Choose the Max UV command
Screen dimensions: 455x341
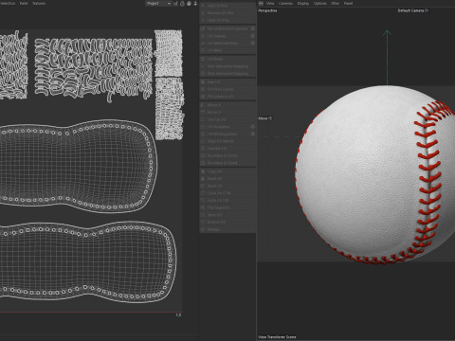(227, 82)
